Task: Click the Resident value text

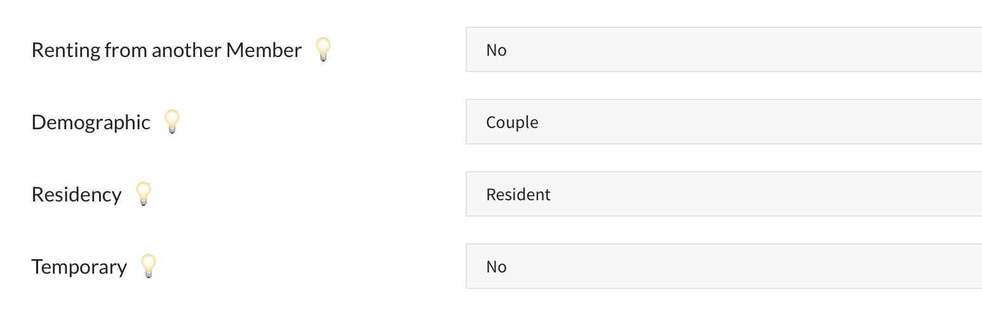Action: pos(518,195)
